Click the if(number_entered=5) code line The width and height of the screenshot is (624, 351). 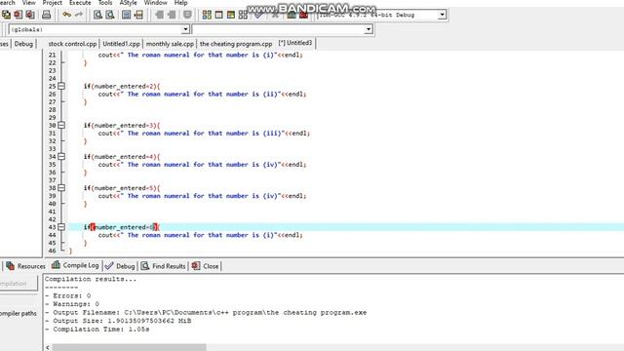click(122, 188)
